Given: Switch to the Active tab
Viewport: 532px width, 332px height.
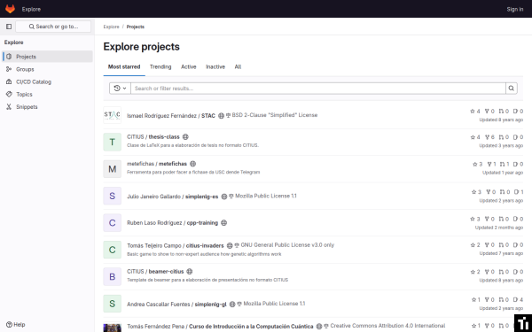Looking at the screenshot, I should pos(189,66).
